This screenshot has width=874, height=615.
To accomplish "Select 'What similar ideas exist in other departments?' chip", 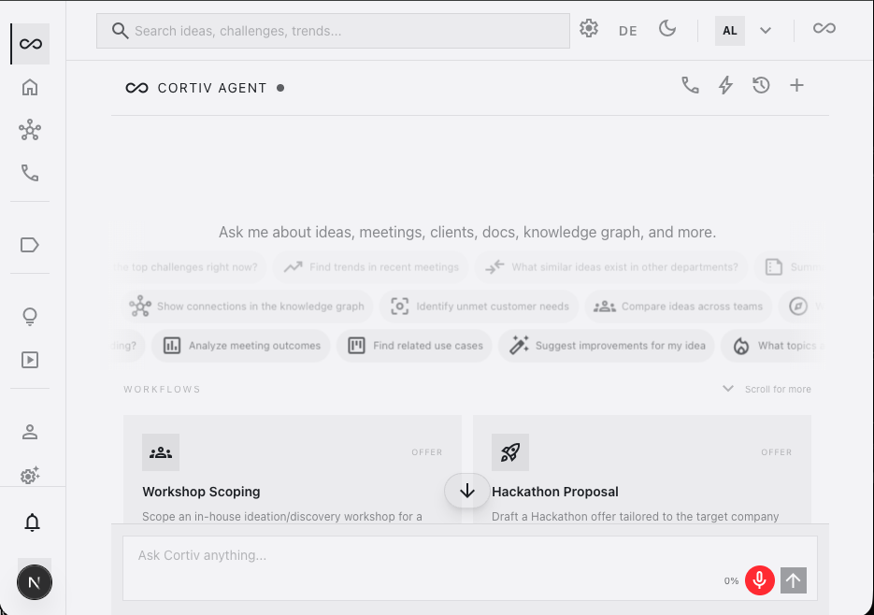I will pyautogui.click(x=611, y=267).
